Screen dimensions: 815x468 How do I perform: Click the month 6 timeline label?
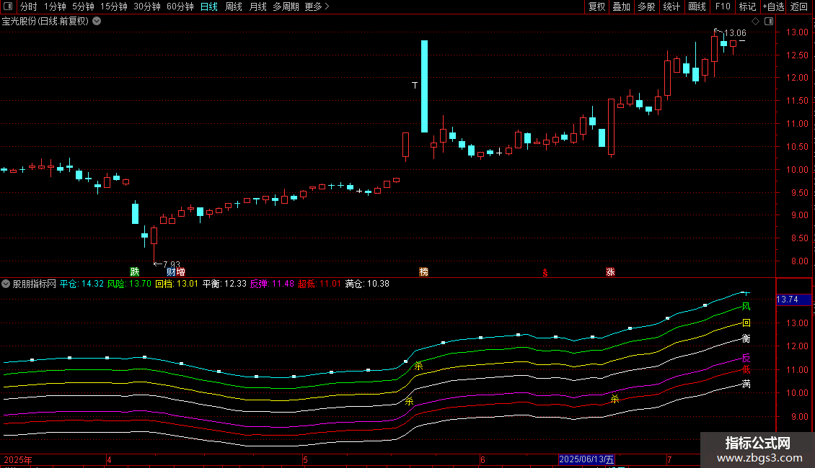click(x=483, y=459)
